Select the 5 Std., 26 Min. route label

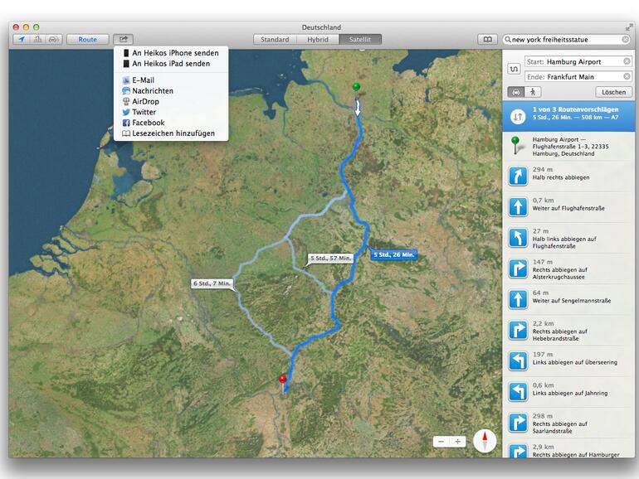pyautogui.click(x=393, y=254)
